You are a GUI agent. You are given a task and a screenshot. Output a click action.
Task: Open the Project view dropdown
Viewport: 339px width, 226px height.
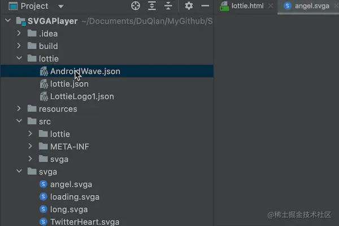coord(60,7)
